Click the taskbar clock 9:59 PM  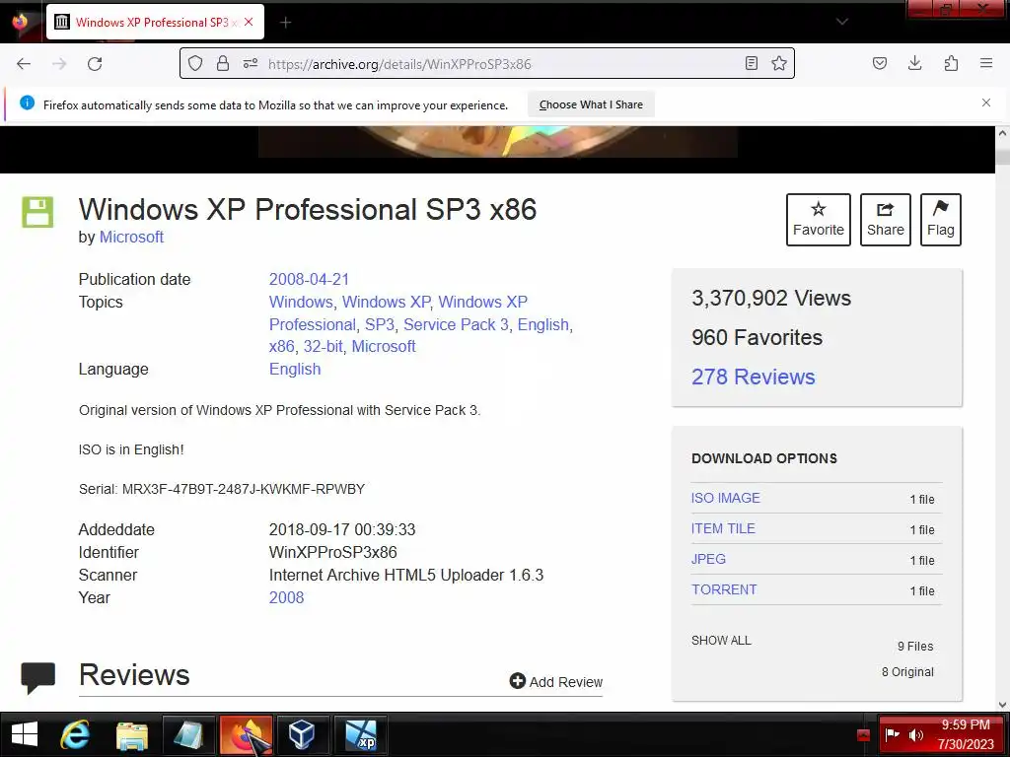[965, 724]
